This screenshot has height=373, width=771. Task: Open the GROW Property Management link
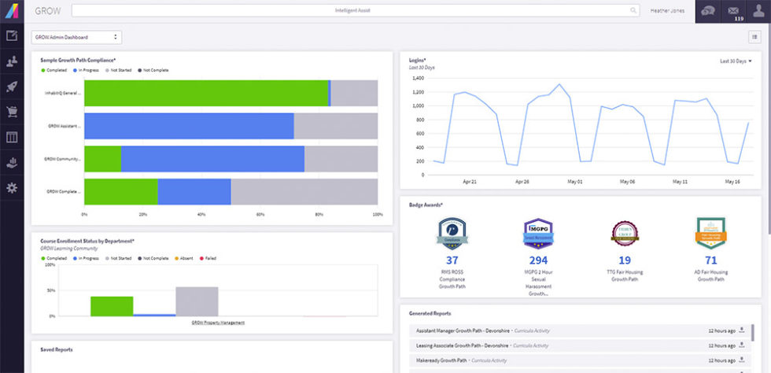coord(218,323)
